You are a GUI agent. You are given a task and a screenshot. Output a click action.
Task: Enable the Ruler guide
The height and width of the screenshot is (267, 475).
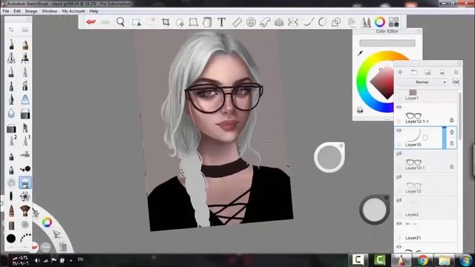click(237, 22)
